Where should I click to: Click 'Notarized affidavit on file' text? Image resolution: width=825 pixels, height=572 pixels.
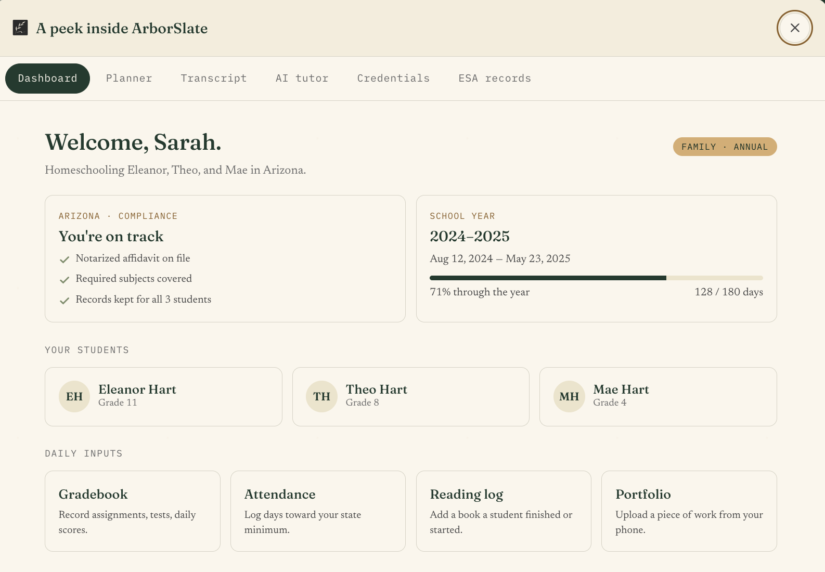pyautogui.click(x=133, y=258)
